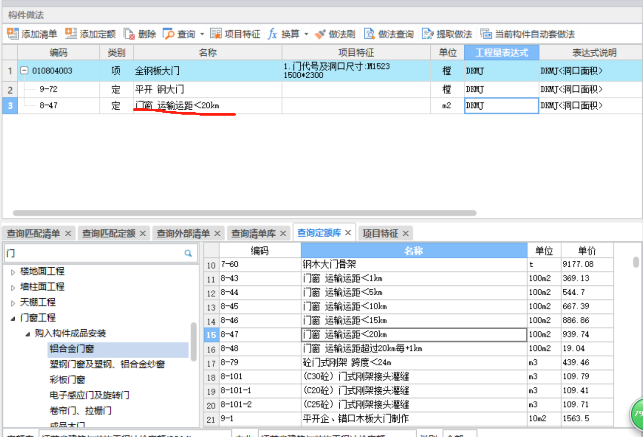Viewport: 643px width, 437px height.
Task: Click the 删除 delete icon
Action: tap(129, 34)
